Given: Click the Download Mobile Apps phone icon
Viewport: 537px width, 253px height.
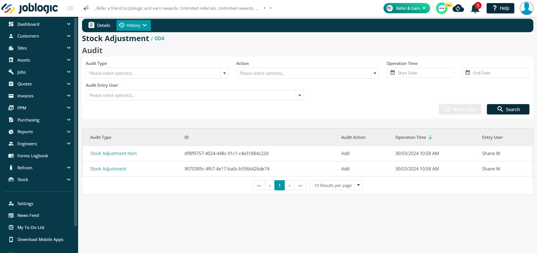Looking at the screenshot, I should tap(11, 239).
